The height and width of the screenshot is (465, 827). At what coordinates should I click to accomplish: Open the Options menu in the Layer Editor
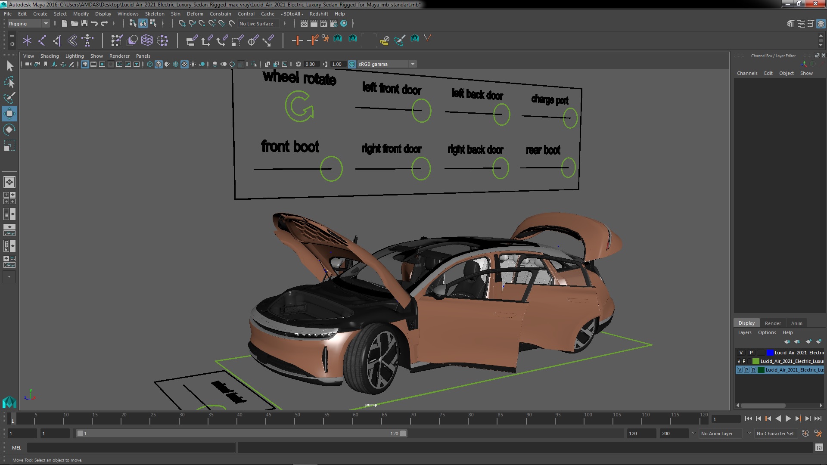pos(767,332)
